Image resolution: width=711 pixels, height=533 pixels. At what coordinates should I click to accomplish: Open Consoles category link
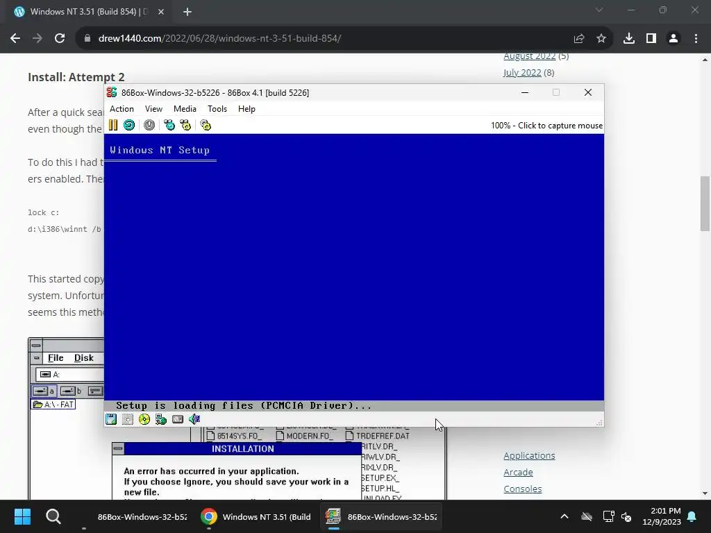tap(523, 489)
